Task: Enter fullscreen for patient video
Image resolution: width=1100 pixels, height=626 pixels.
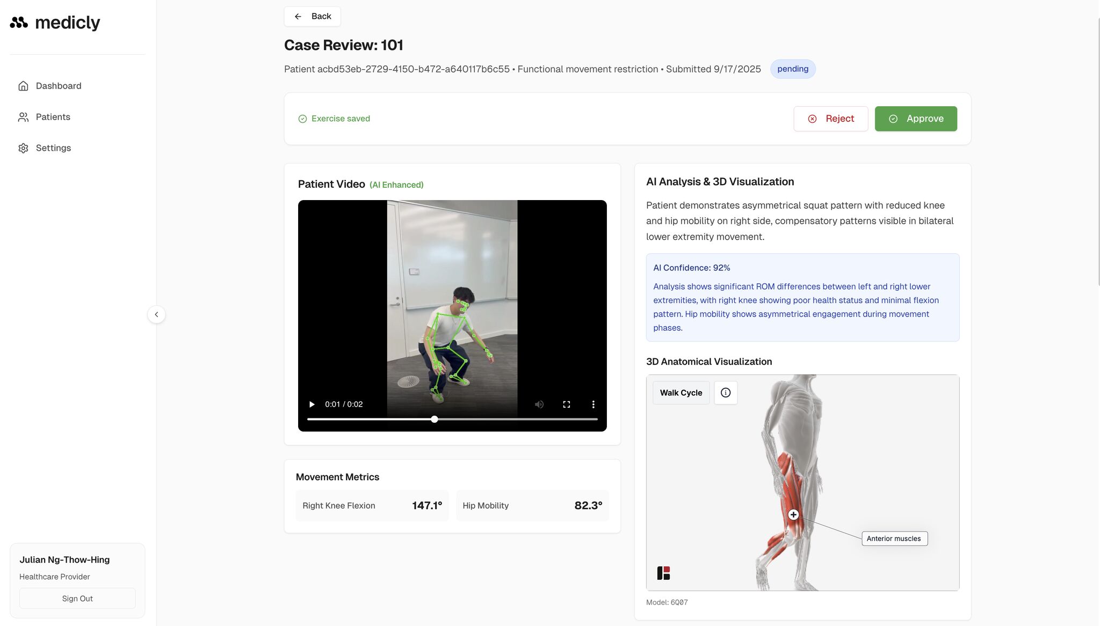Action: 566,404
